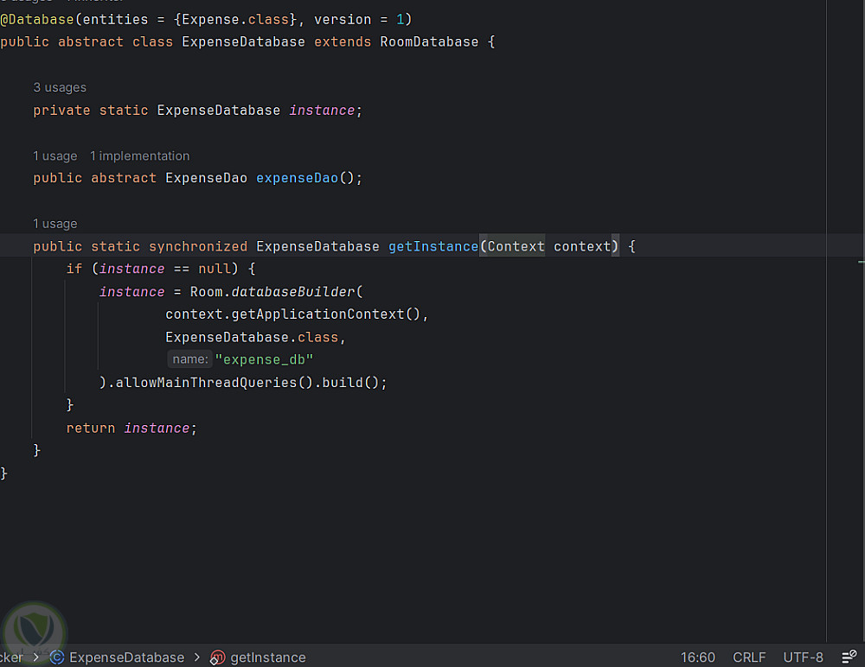
Task: Click the method icon beside getInstance breadcrumb
Action: 217,657
